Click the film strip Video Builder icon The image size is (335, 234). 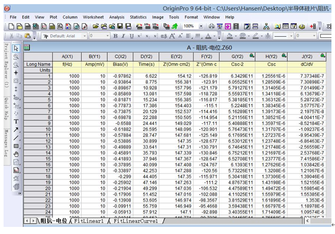236,26
